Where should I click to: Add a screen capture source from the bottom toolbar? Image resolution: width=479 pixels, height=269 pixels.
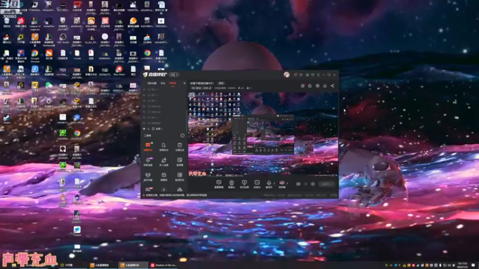tap(219, 184)
